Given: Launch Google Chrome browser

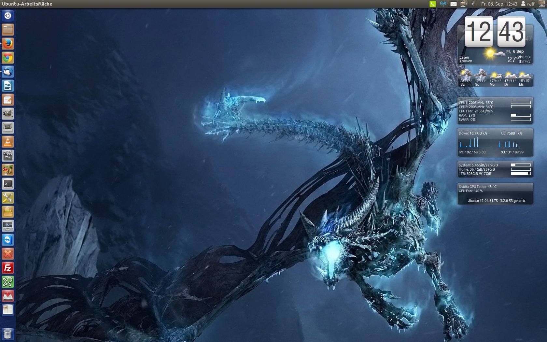Looking at the screenshot, I should tap(8, 58).
